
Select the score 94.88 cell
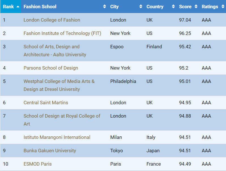pos(185,116)
